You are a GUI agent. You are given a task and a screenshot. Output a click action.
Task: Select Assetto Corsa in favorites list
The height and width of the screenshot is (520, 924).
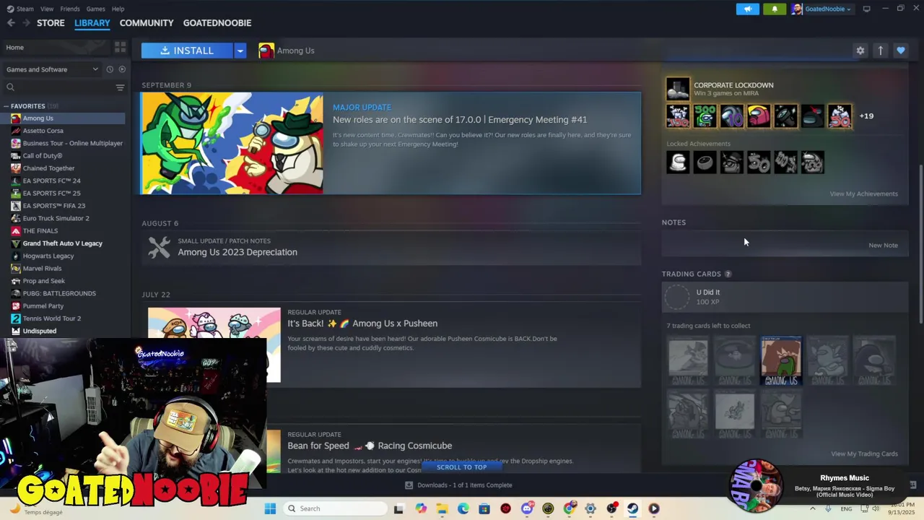pyautogui.click(x=43, y=131)
